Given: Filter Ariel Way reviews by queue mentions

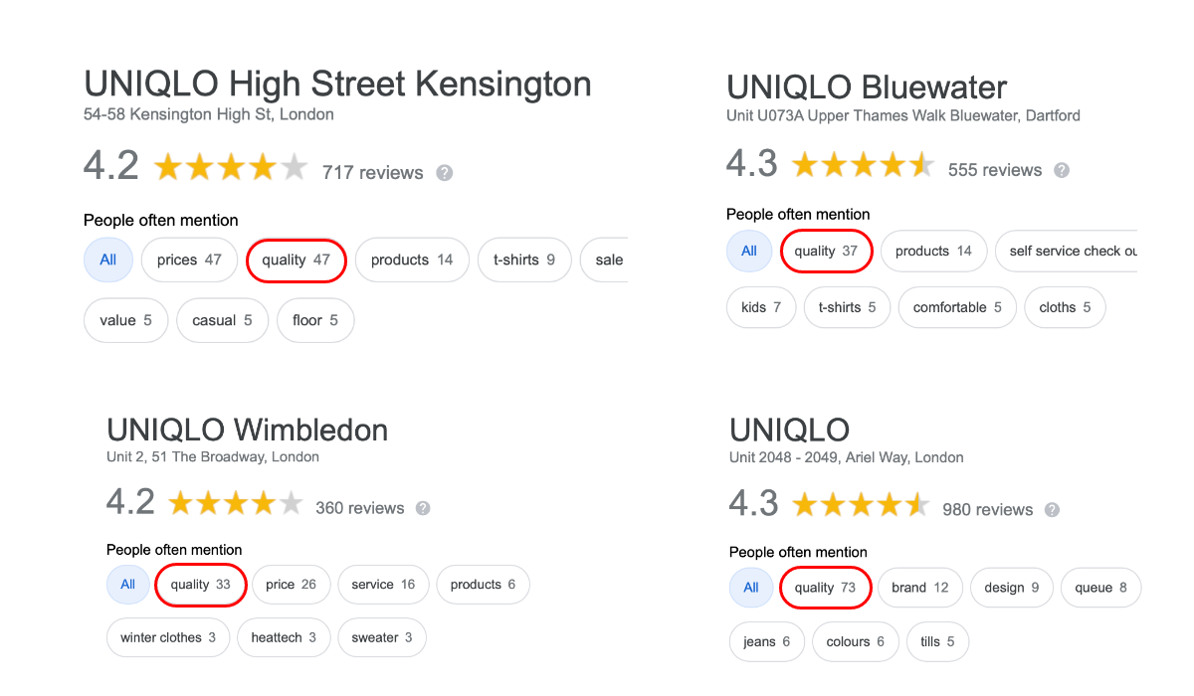Looking at the screenshot, I should [x=1100, y=588].
